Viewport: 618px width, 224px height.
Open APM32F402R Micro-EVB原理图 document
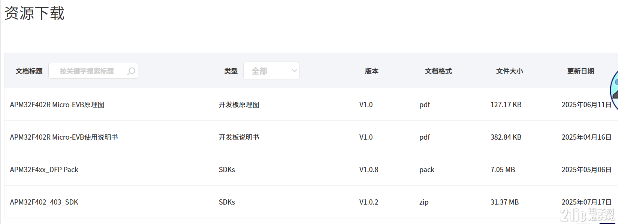click(x=57, y=105)
